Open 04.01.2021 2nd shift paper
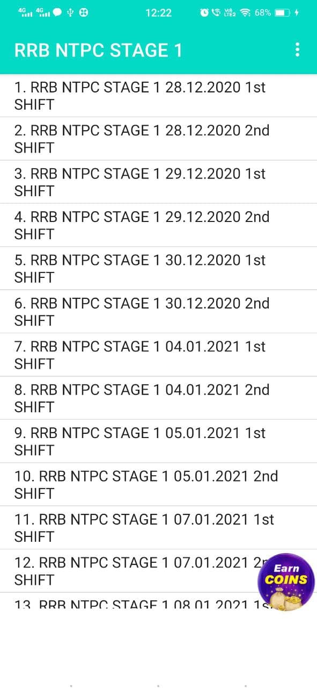 tap(158, 398)
